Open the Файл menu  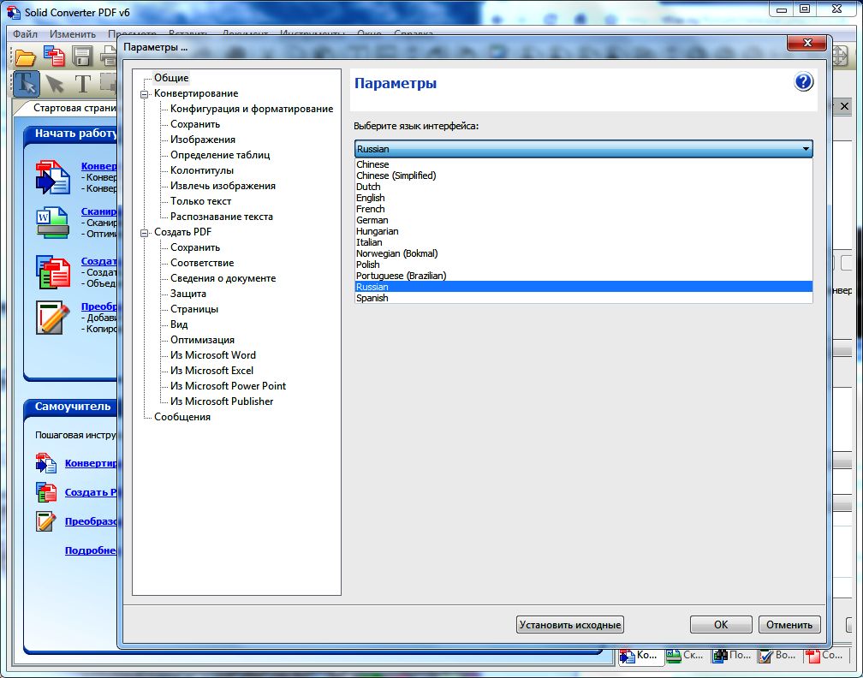point(25,34)
